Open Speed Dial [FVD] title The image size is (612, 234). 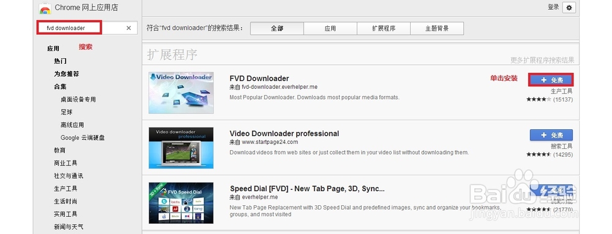(x=307, y=189)
